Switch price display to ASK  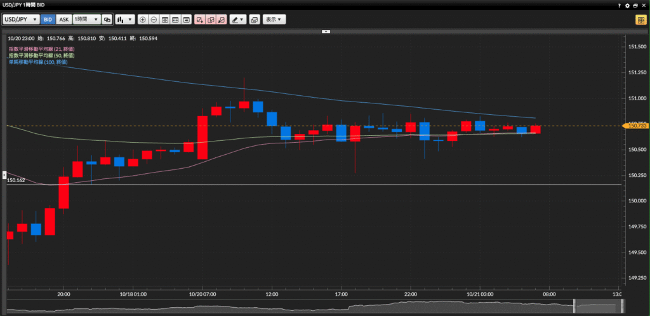(x=64, y=20)
